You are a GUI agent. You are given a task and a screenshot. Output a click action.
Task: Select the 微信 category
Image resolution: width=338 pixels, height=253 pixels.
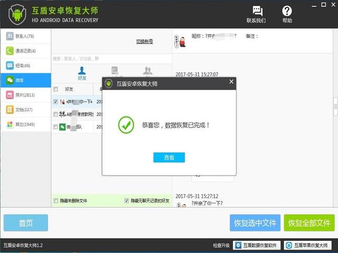(26, 80)
